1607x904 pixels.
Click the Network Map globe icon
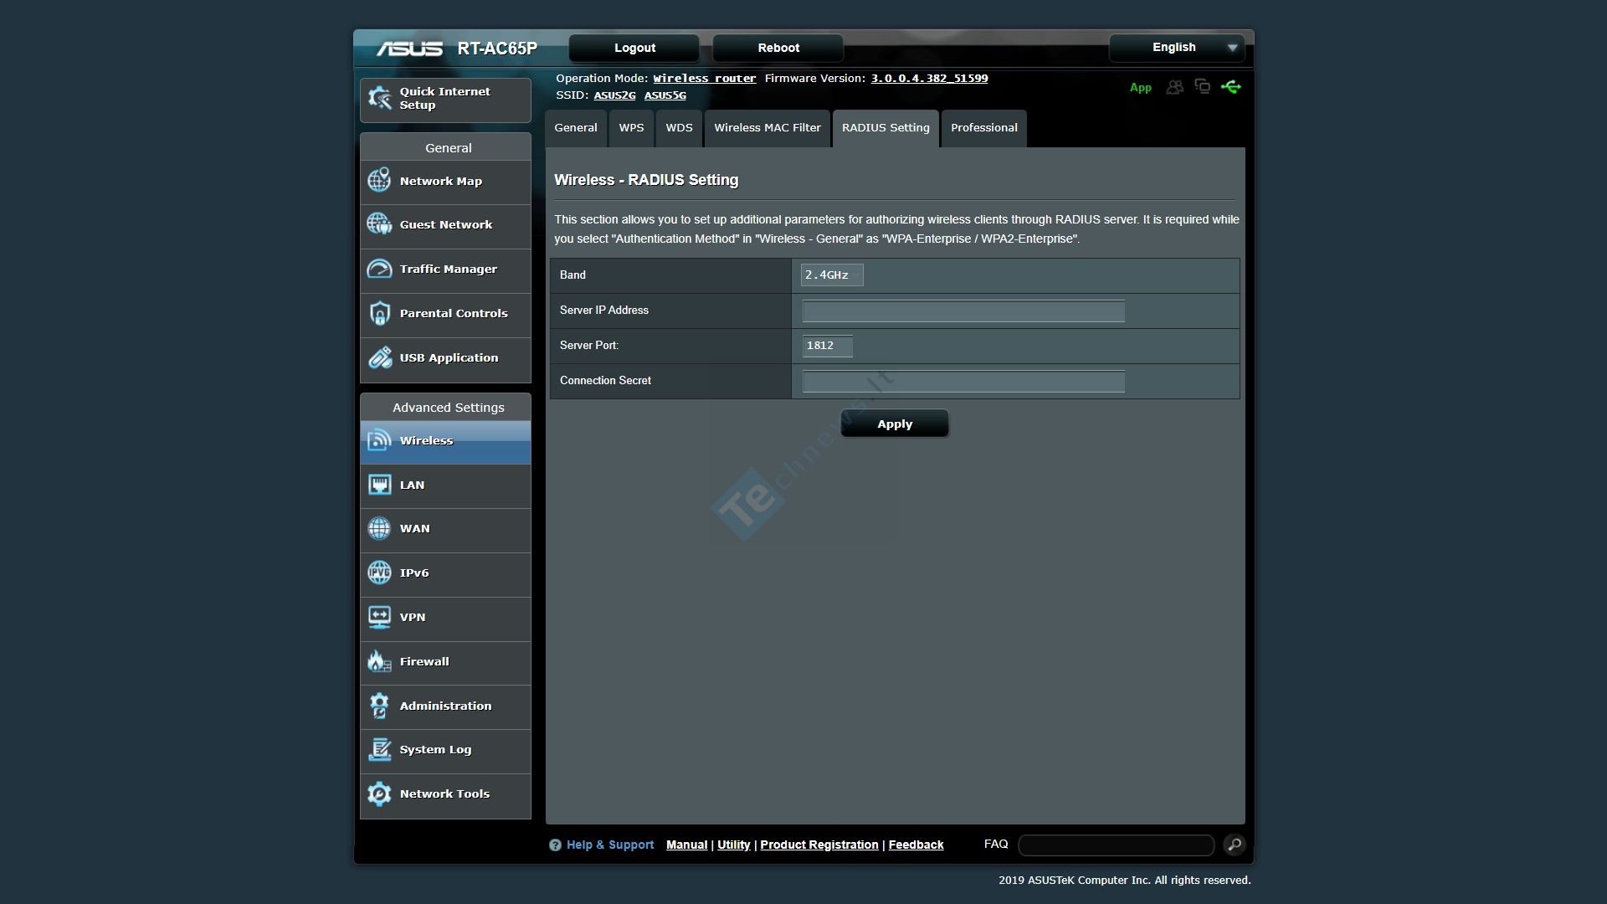click(379, 180)
